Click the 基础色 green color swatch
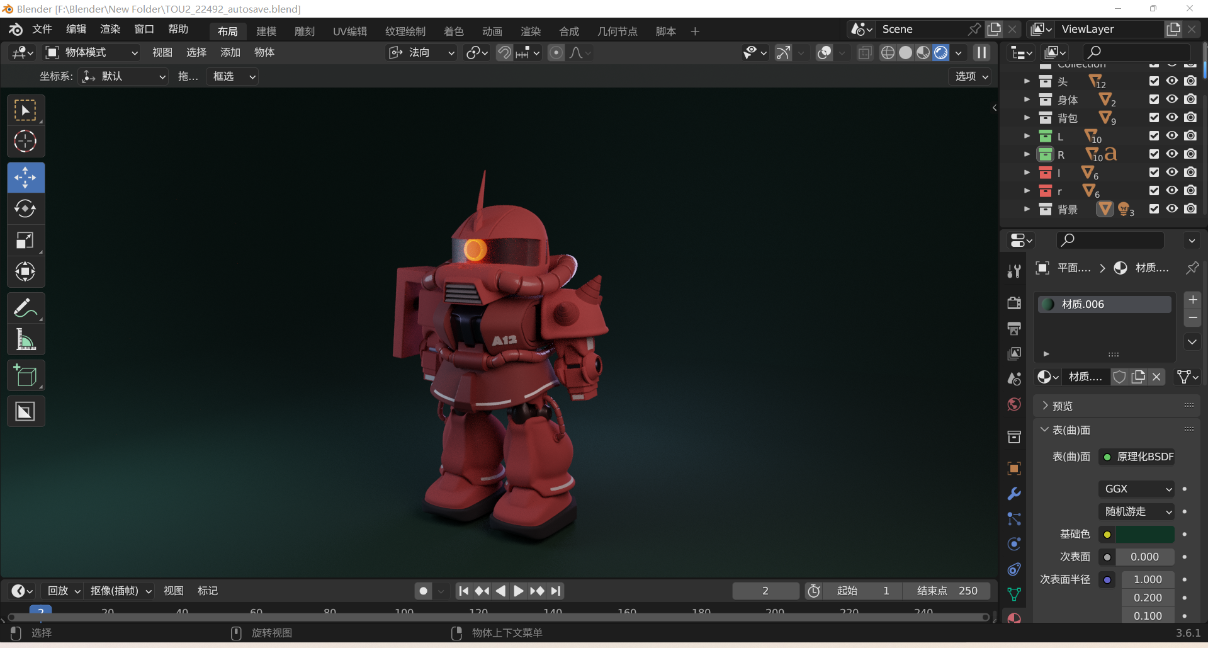 click(1144, 534)
